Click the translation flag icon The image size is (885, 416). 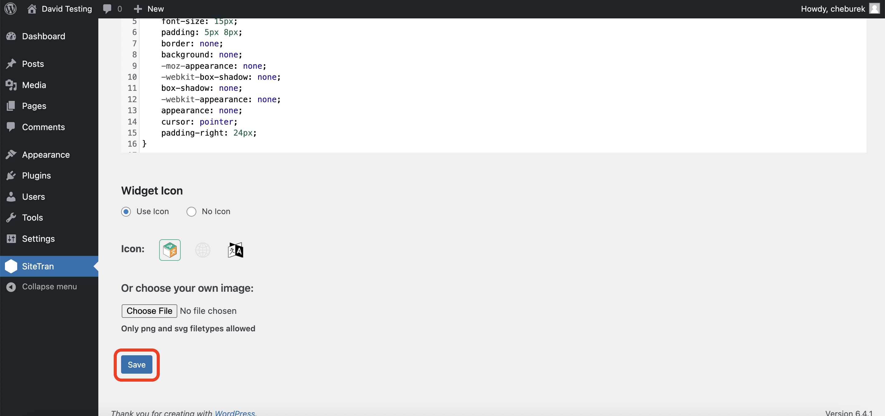[x=236, y=250]
